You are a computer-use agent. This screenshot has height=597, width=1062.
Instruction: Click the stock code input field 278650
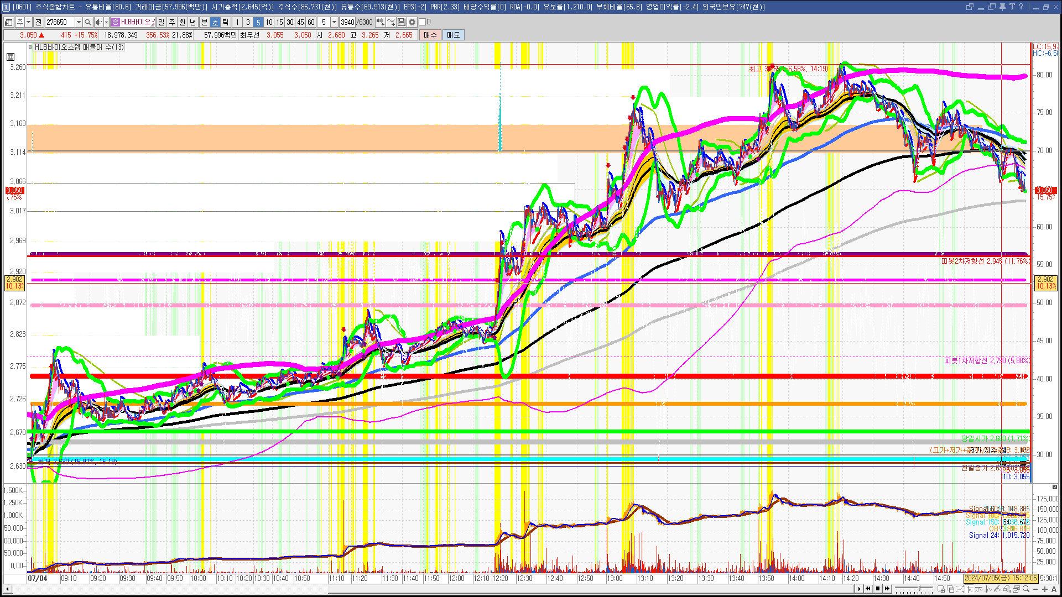click(59, 22)
